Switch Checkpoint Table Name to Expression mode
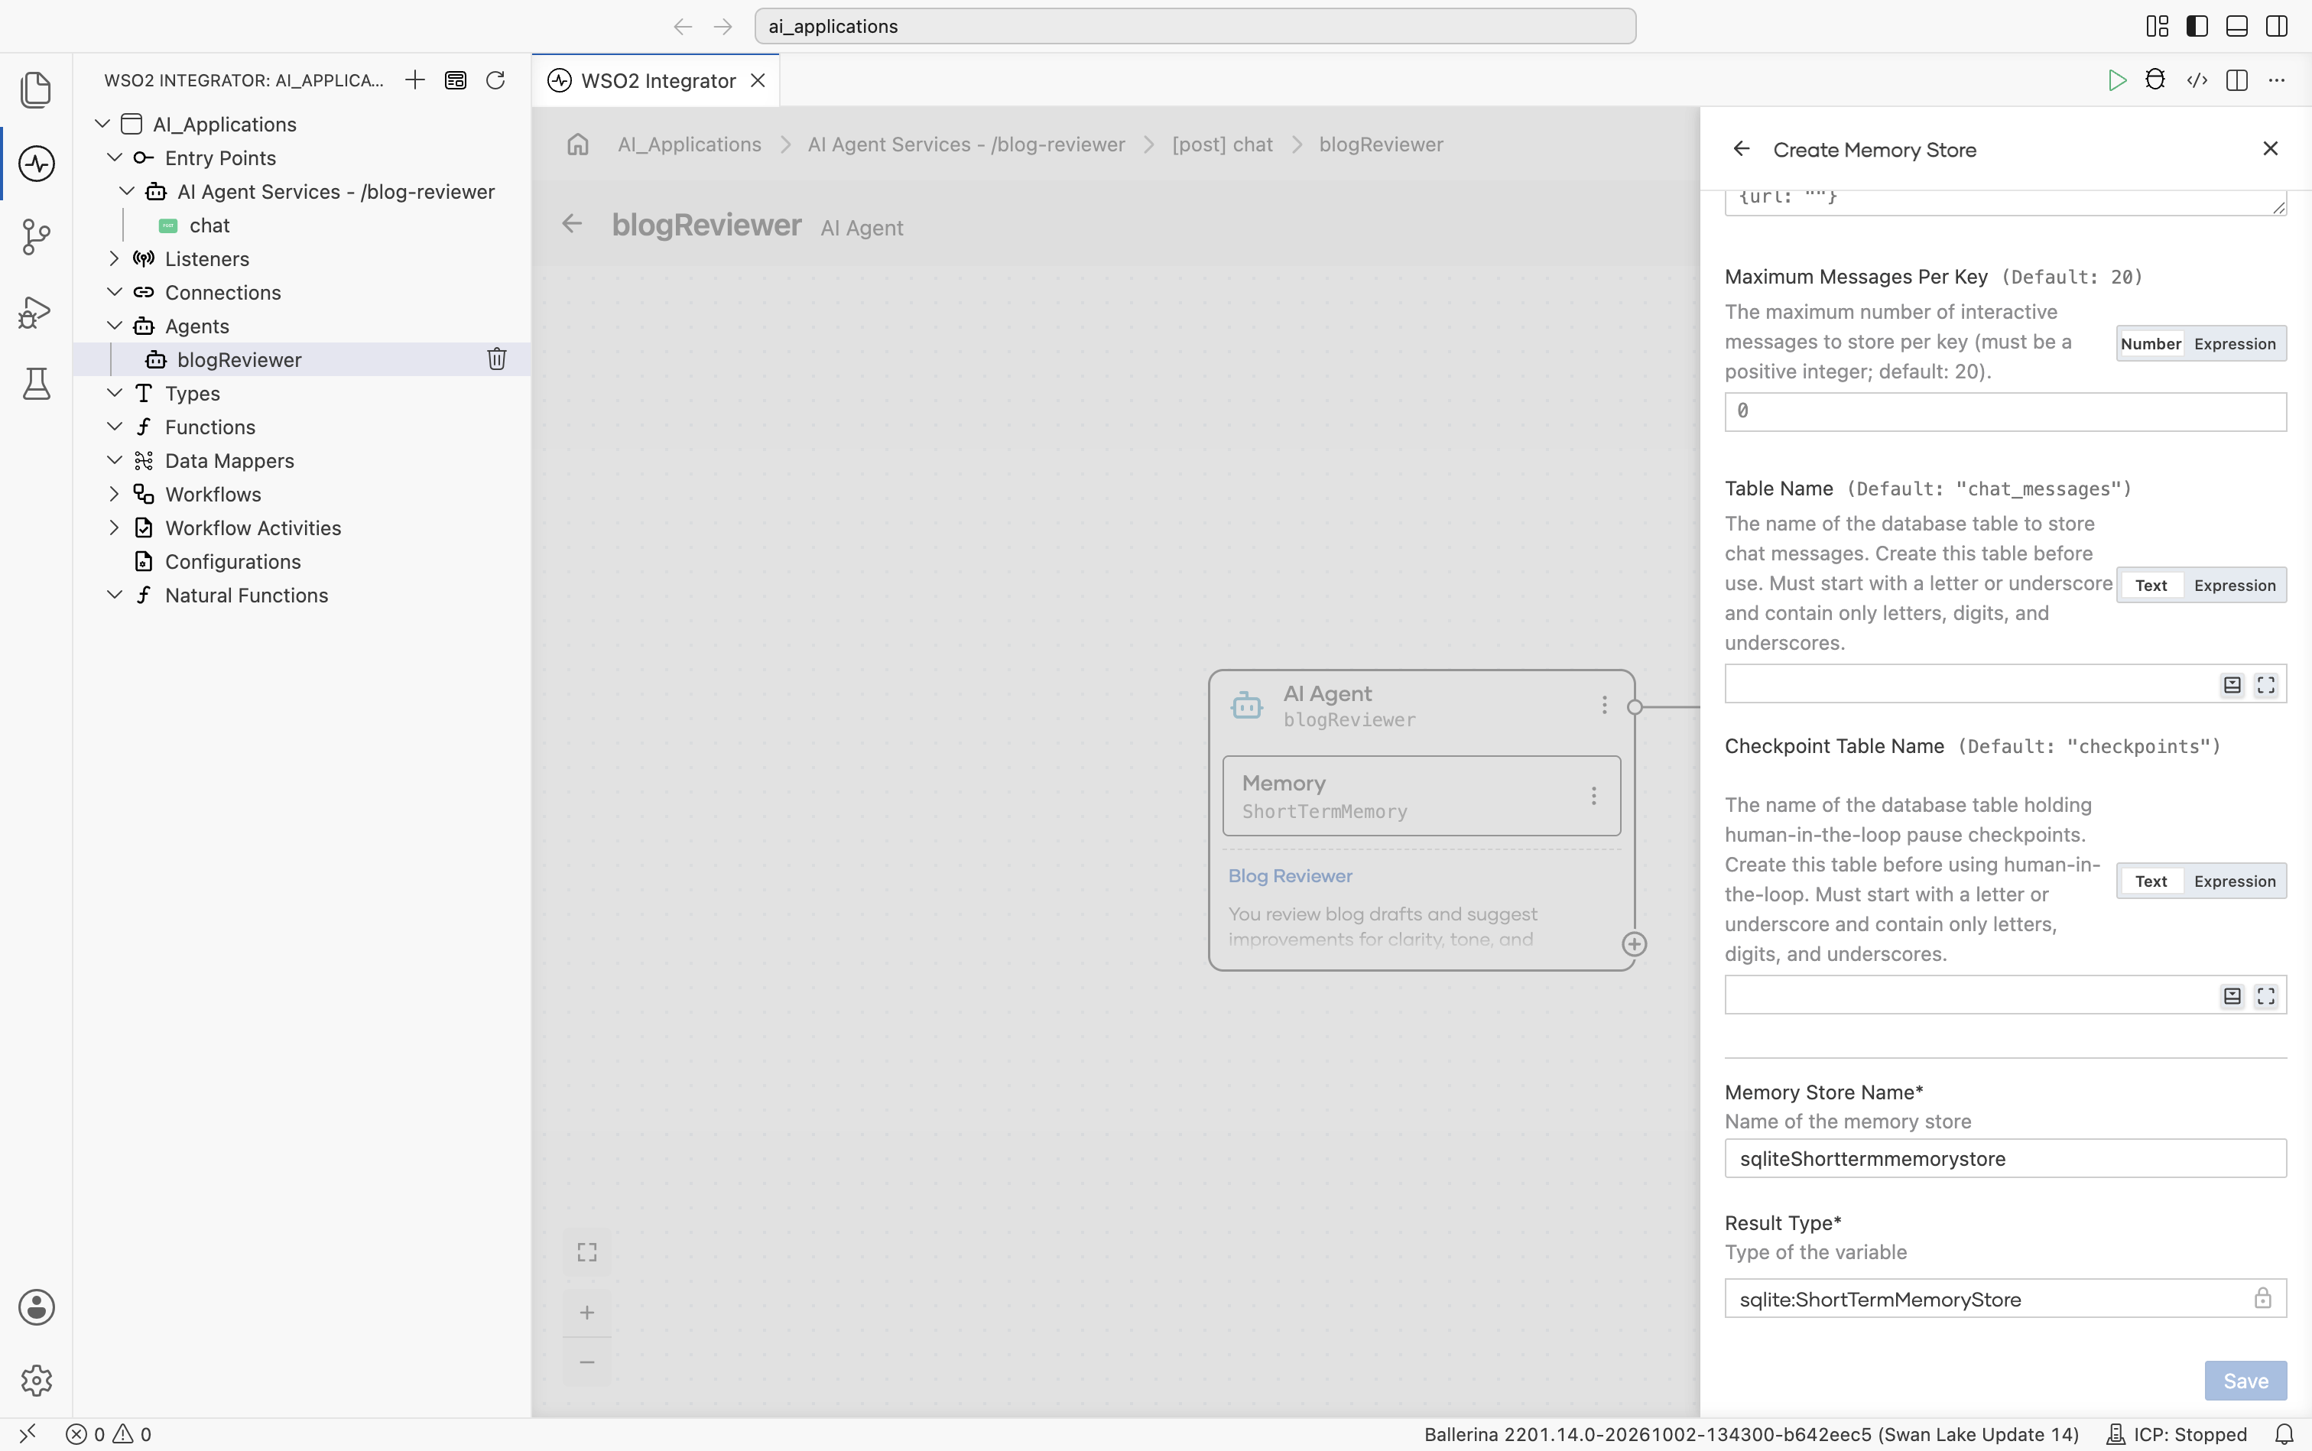 (2236, 881)
